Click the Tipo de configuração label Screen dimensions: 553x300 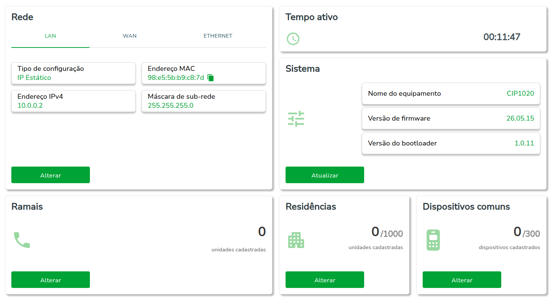pos(51,69)
